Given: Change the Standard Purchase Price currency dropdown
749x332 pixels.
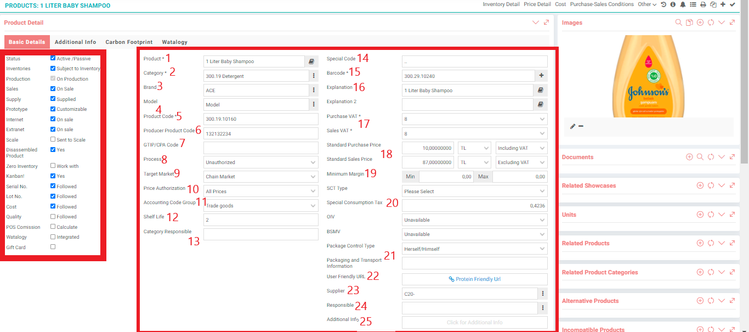Looking at the screenshot, I should point(474,148).
